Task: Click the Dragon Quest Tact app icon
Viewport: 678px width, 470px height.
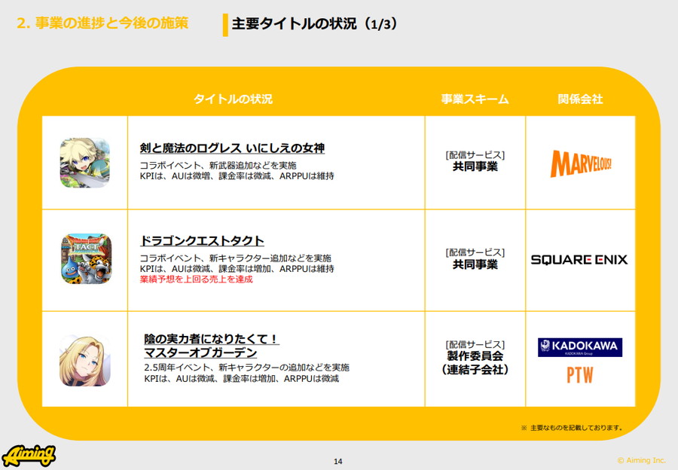Action: point(85,258)
